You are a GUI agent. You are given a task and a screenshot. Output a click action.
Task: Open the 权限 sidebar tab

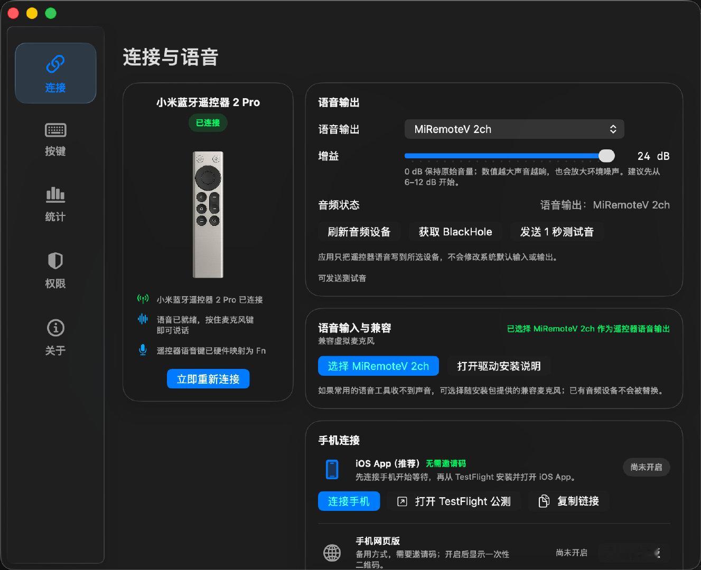point(55,271)
